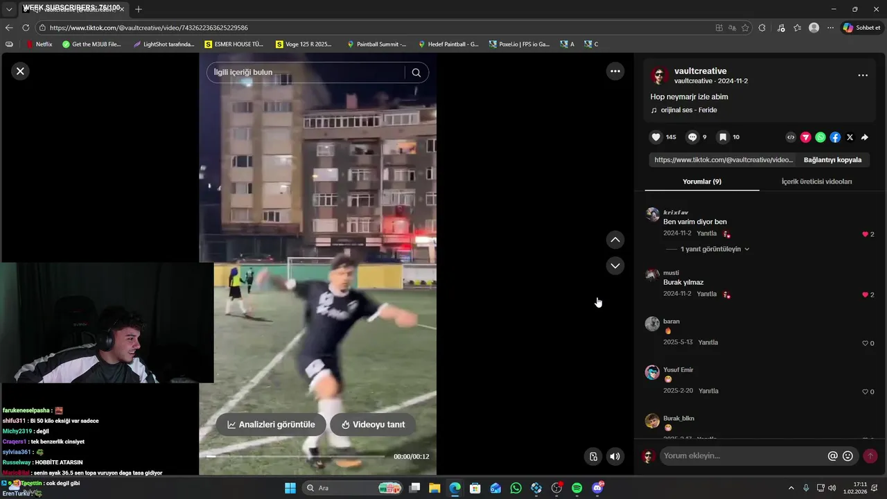This screenshot has height=499, width=887.
Task: Open 'Paintball Summit' bookmark
Action: point(378,44)
